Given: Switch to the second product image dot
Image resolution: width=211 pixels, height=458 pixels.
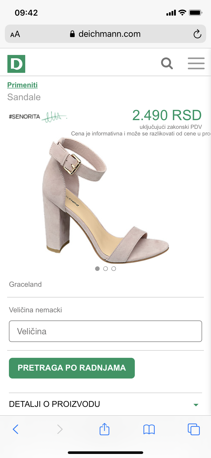Looking at the screenshot, I should pyautogui.click(x=106, y=269).
